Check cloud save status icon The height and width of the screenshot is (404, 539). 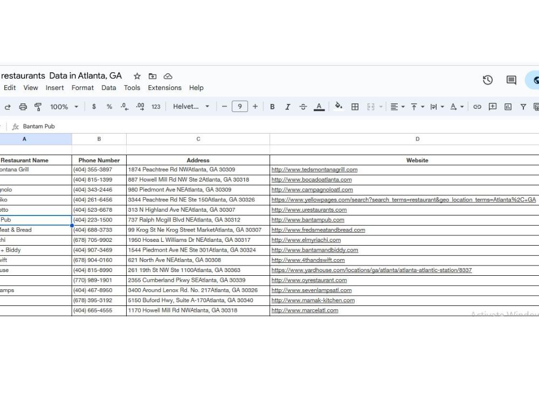tap(168, 76)
